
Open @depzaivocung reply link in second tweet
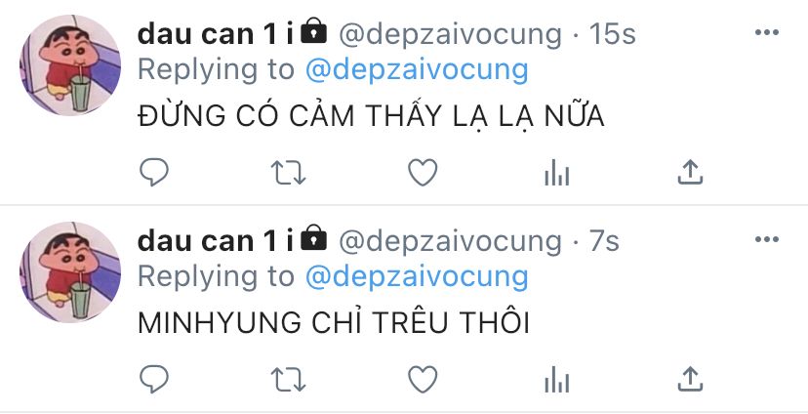coord(417,277)
